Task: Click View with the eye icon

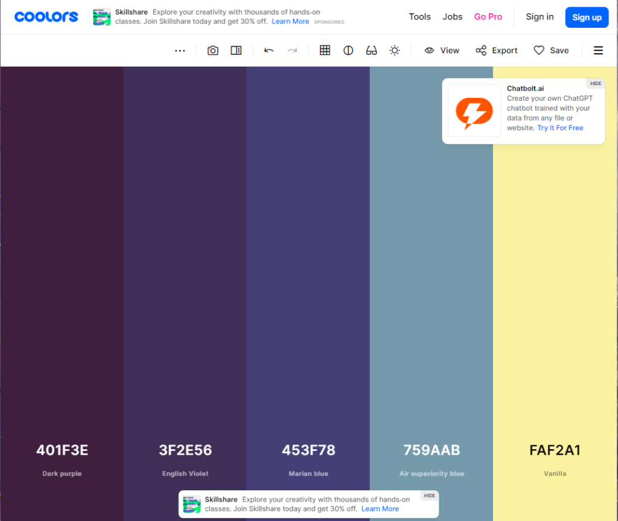Action: (442, 51)
